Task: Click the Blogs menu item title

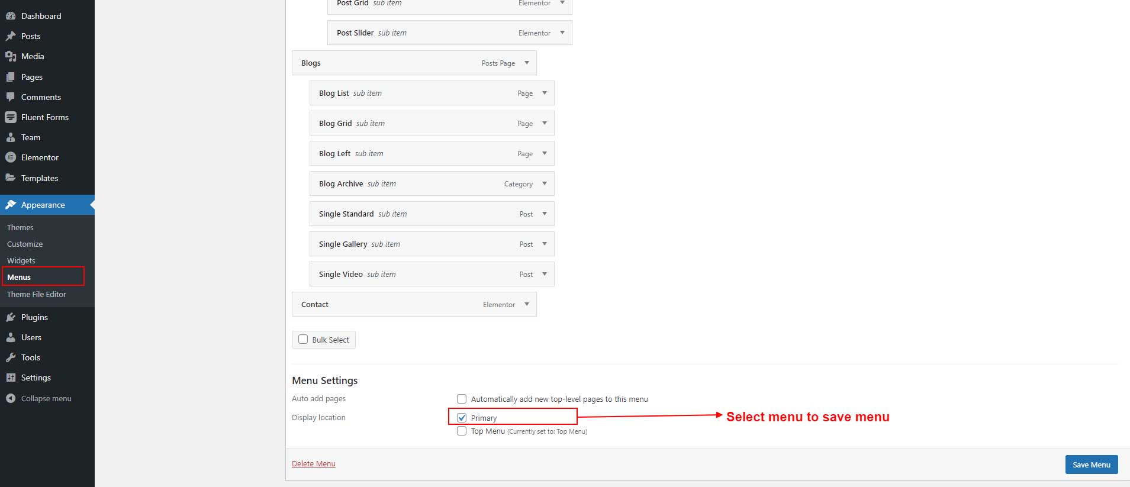Action: (311, 63)
